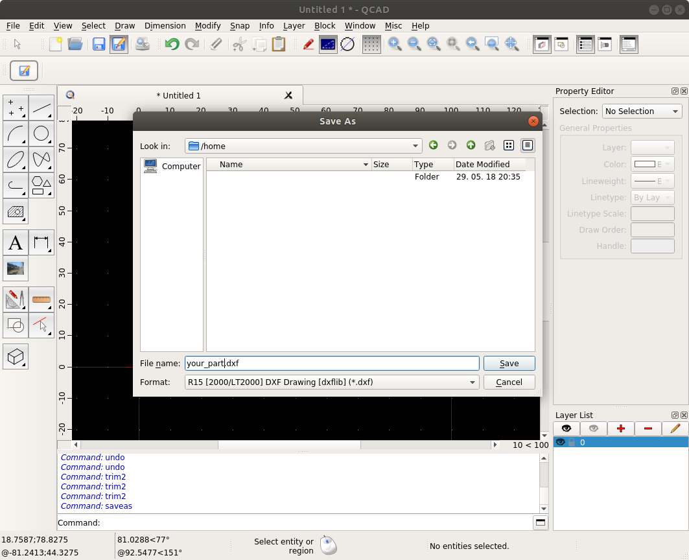Toggle visibility of layer 0
This screenshot has width=689, height=560.
point(561,443)
